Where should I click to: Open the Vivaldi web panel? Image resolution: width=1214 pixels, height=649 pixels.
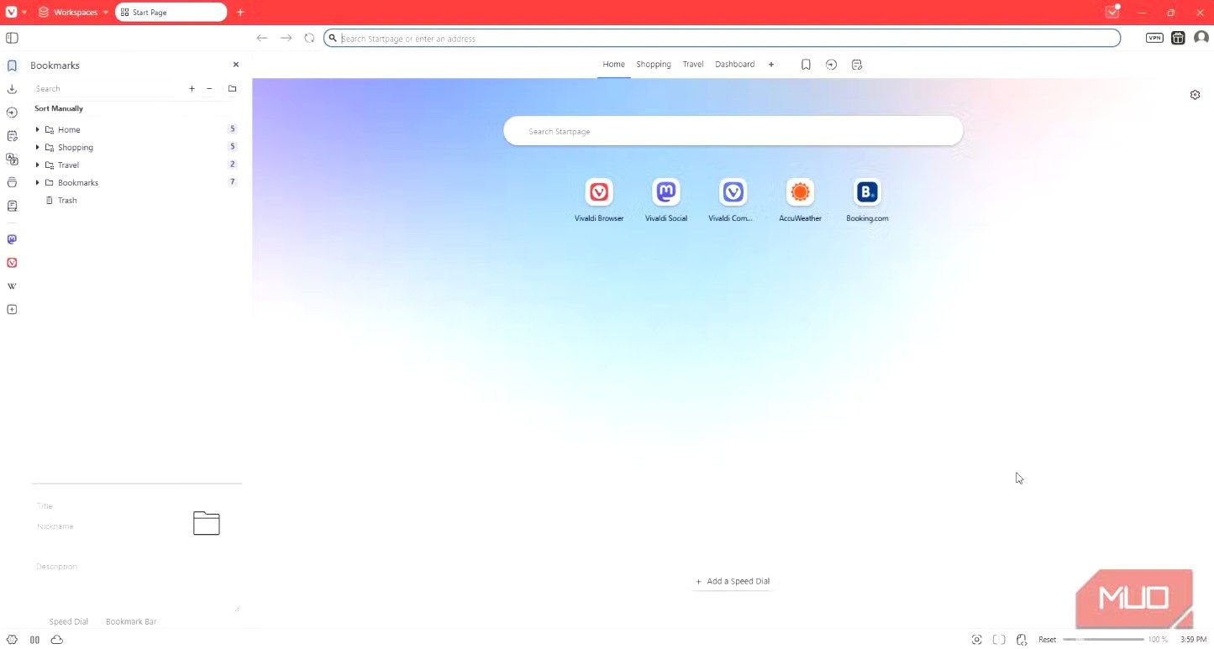tap(12, 263)
